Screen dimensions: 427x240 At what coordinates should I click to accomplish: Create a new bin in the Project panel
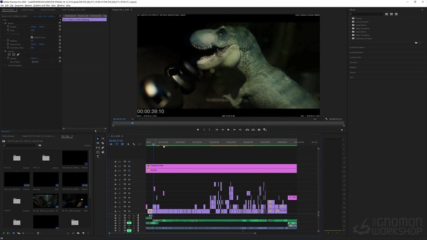click(78, 233)
